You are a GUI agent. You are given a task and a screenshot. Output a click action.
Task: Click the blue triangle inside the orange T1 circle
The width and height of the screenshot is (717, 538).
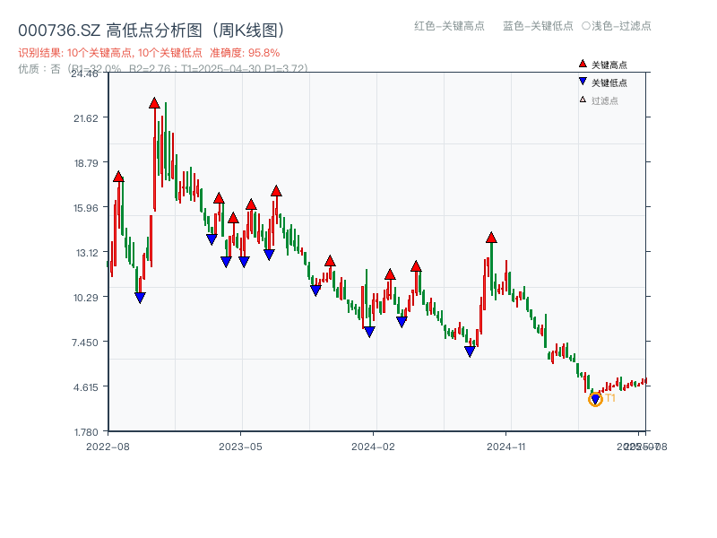pos(596,397)
